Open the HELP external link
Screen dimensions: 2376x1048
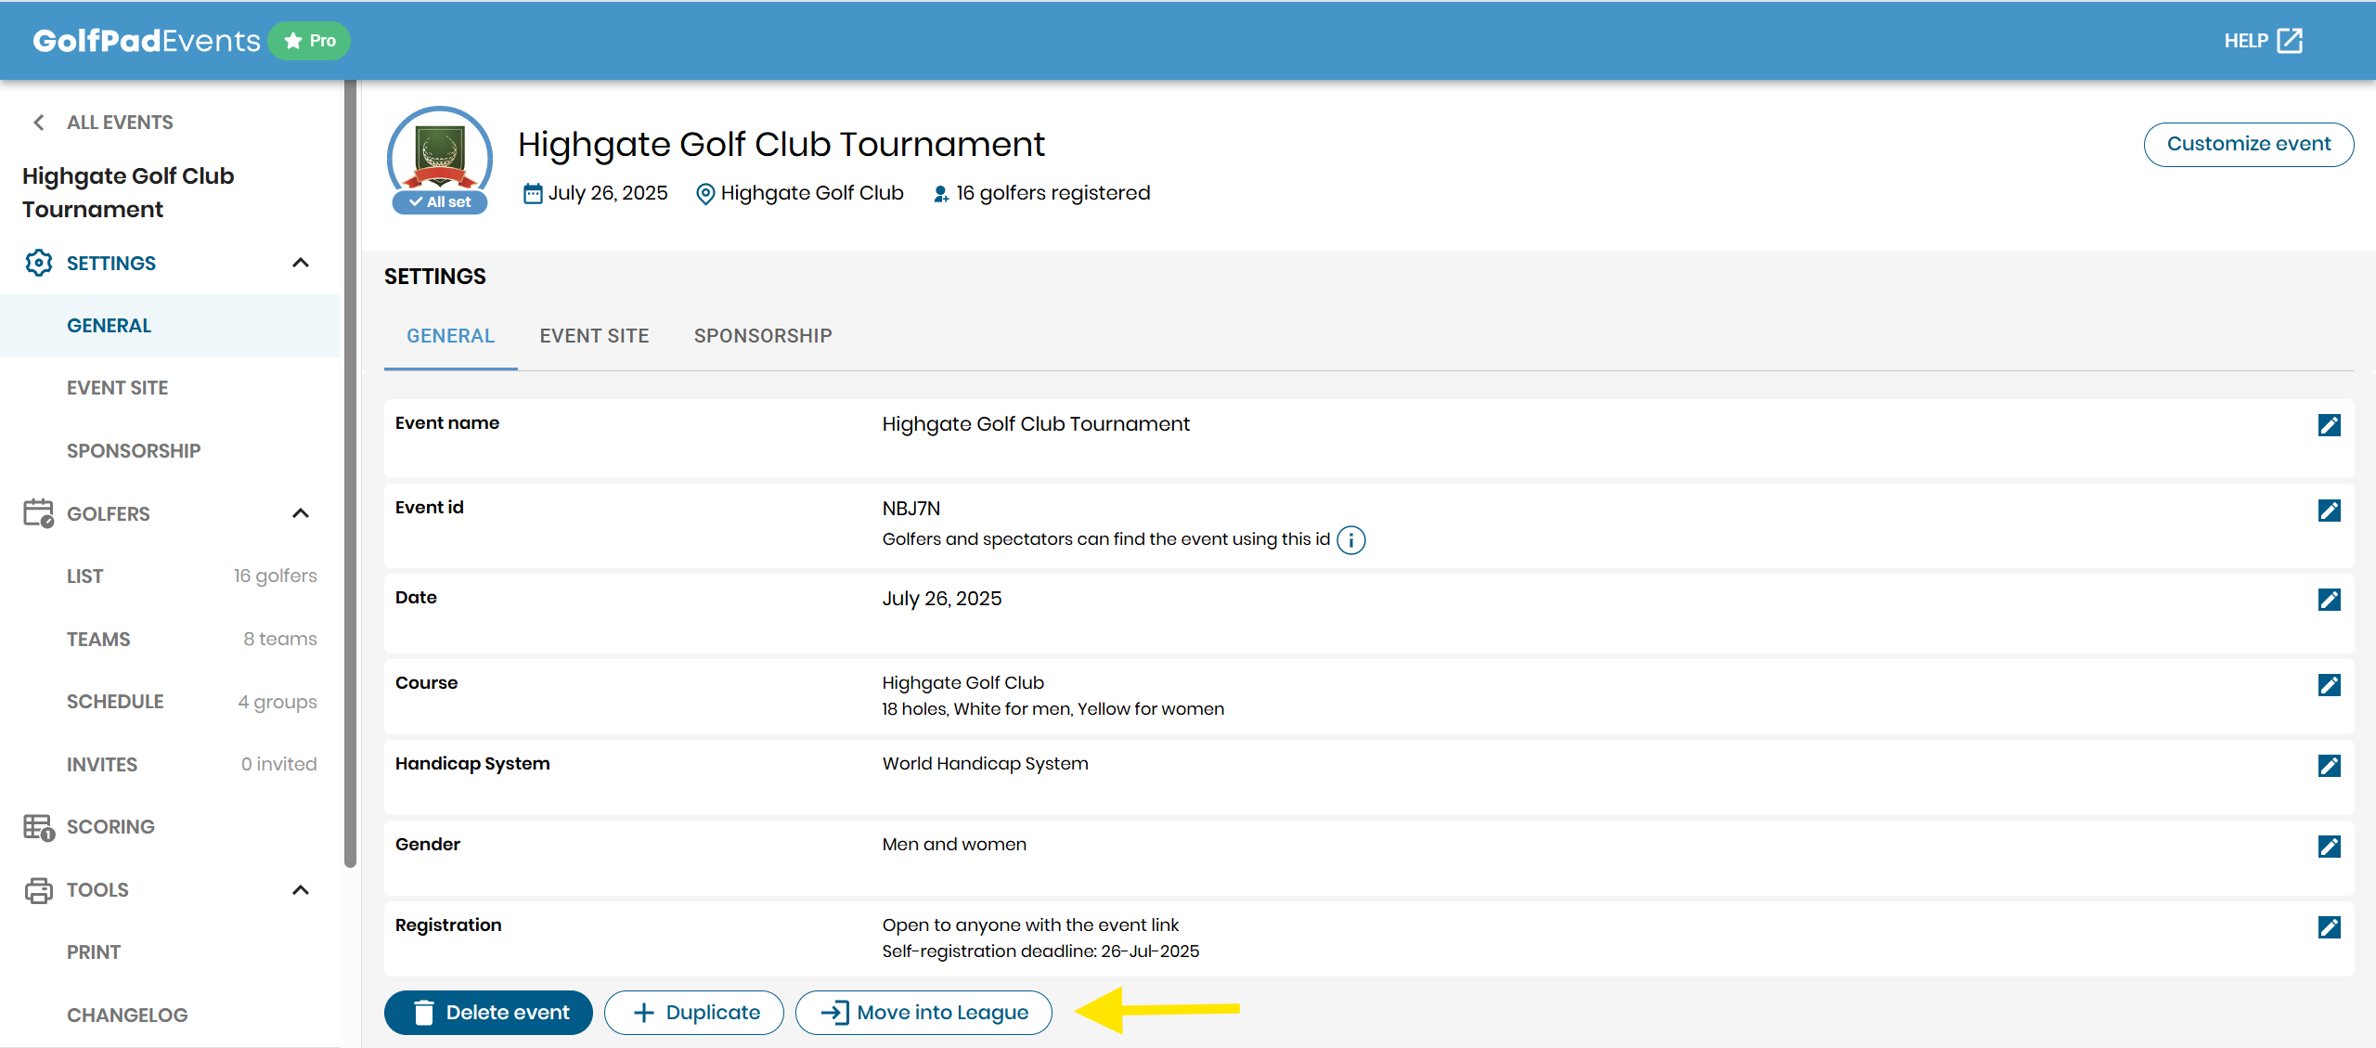coord(2262,41)
